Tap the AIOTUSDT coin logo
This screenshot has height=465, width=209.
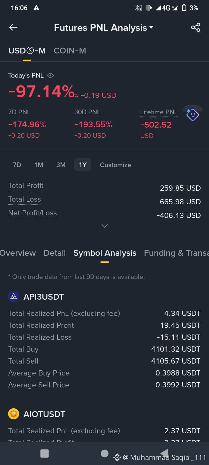click(14, 414)
